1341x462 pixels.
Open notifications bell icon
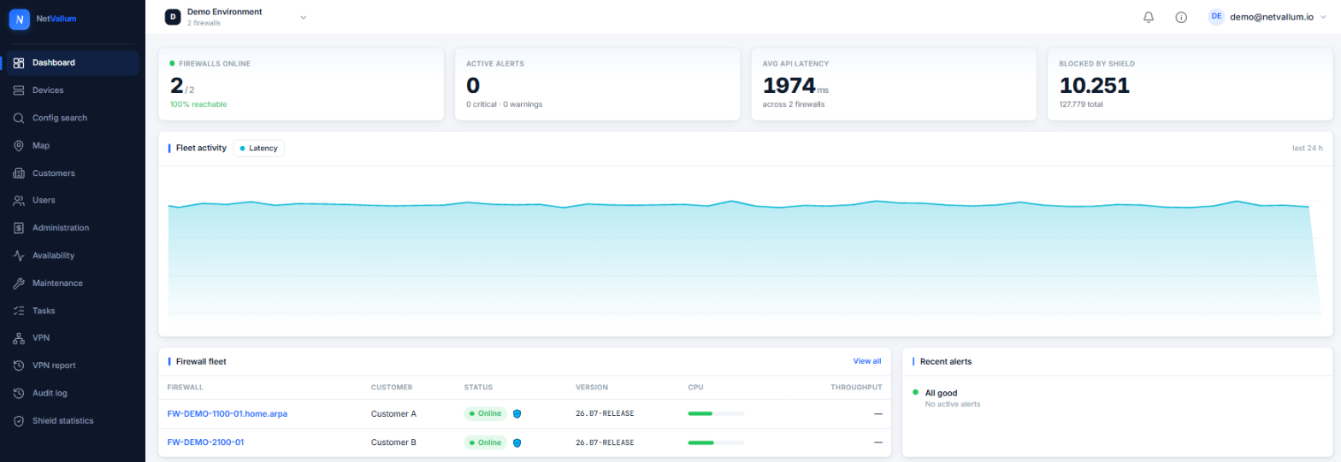1149,17
